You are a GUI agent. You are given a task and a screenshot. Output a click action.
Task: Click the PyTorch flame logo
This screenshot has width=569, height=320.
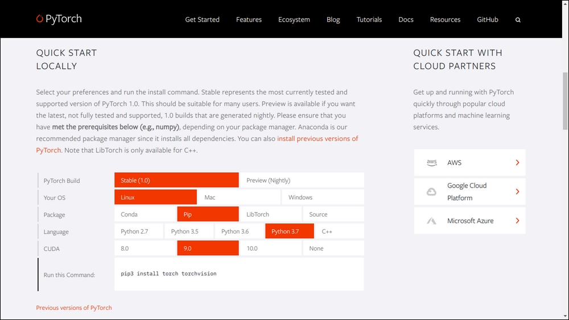point(40,18)
